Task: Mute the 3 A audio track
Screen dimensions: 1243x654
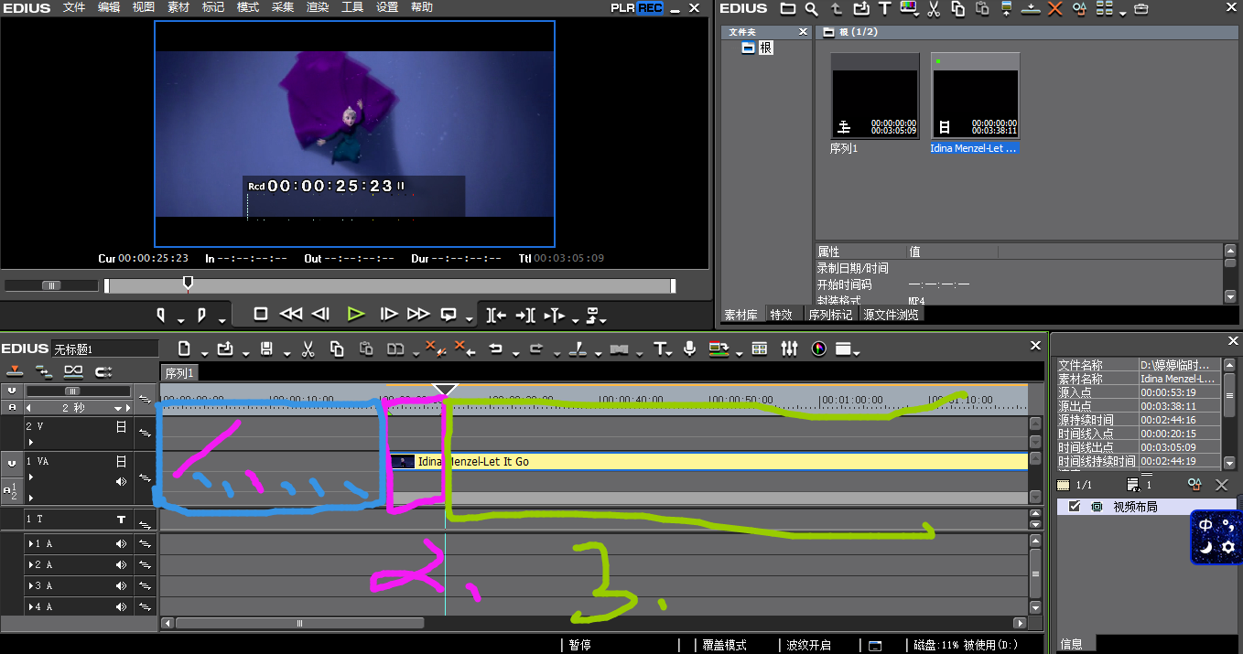Action: click(x=121, y=585)
